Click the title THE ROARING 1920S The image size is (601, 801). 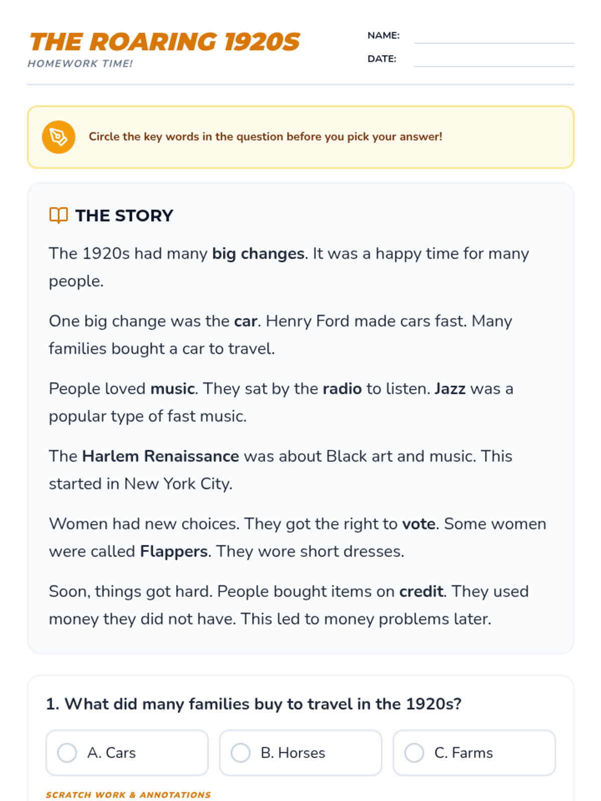[164, 42]
